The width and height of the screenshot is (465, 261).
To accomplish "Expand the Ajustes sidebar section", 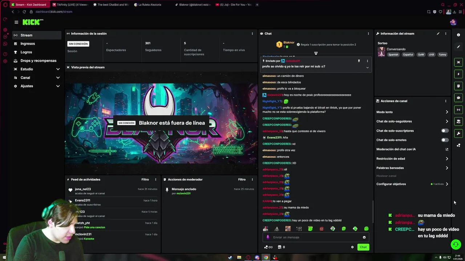I will [x=37, y=86].
